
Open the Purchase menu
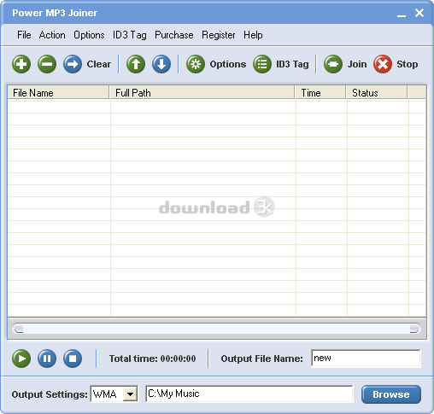(x=174, y=35)
